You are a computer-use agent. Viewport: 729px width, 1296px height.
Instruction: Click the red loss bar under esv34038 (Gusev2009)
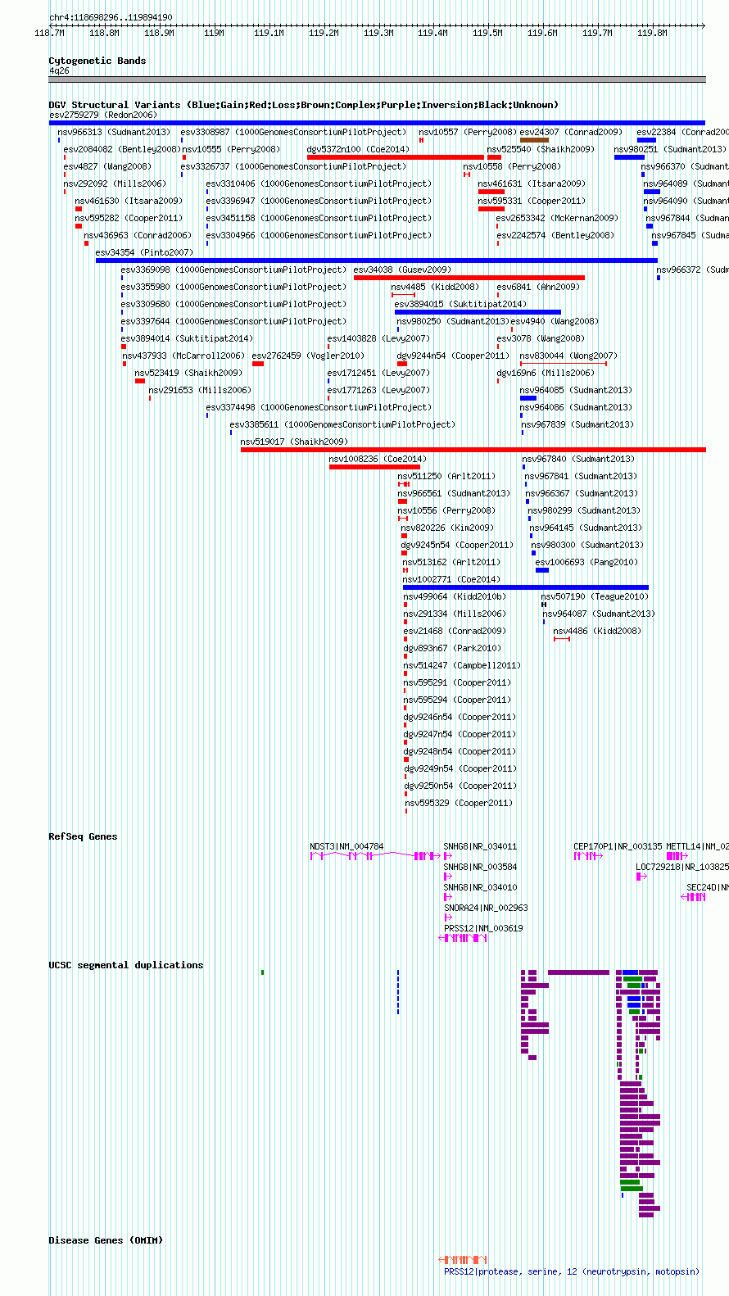pyautogui.click(x=469, y=278)
